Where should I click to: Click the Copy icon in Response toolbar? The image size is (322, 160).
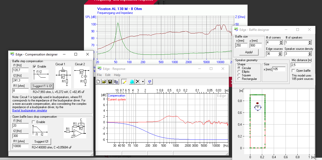(x=116, y=82)
